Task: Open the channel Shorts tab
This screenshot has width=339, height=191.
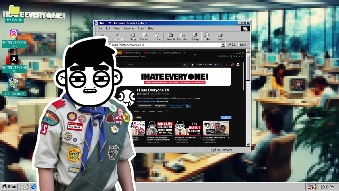Action: pyautogui.click(x=136, y=111)
